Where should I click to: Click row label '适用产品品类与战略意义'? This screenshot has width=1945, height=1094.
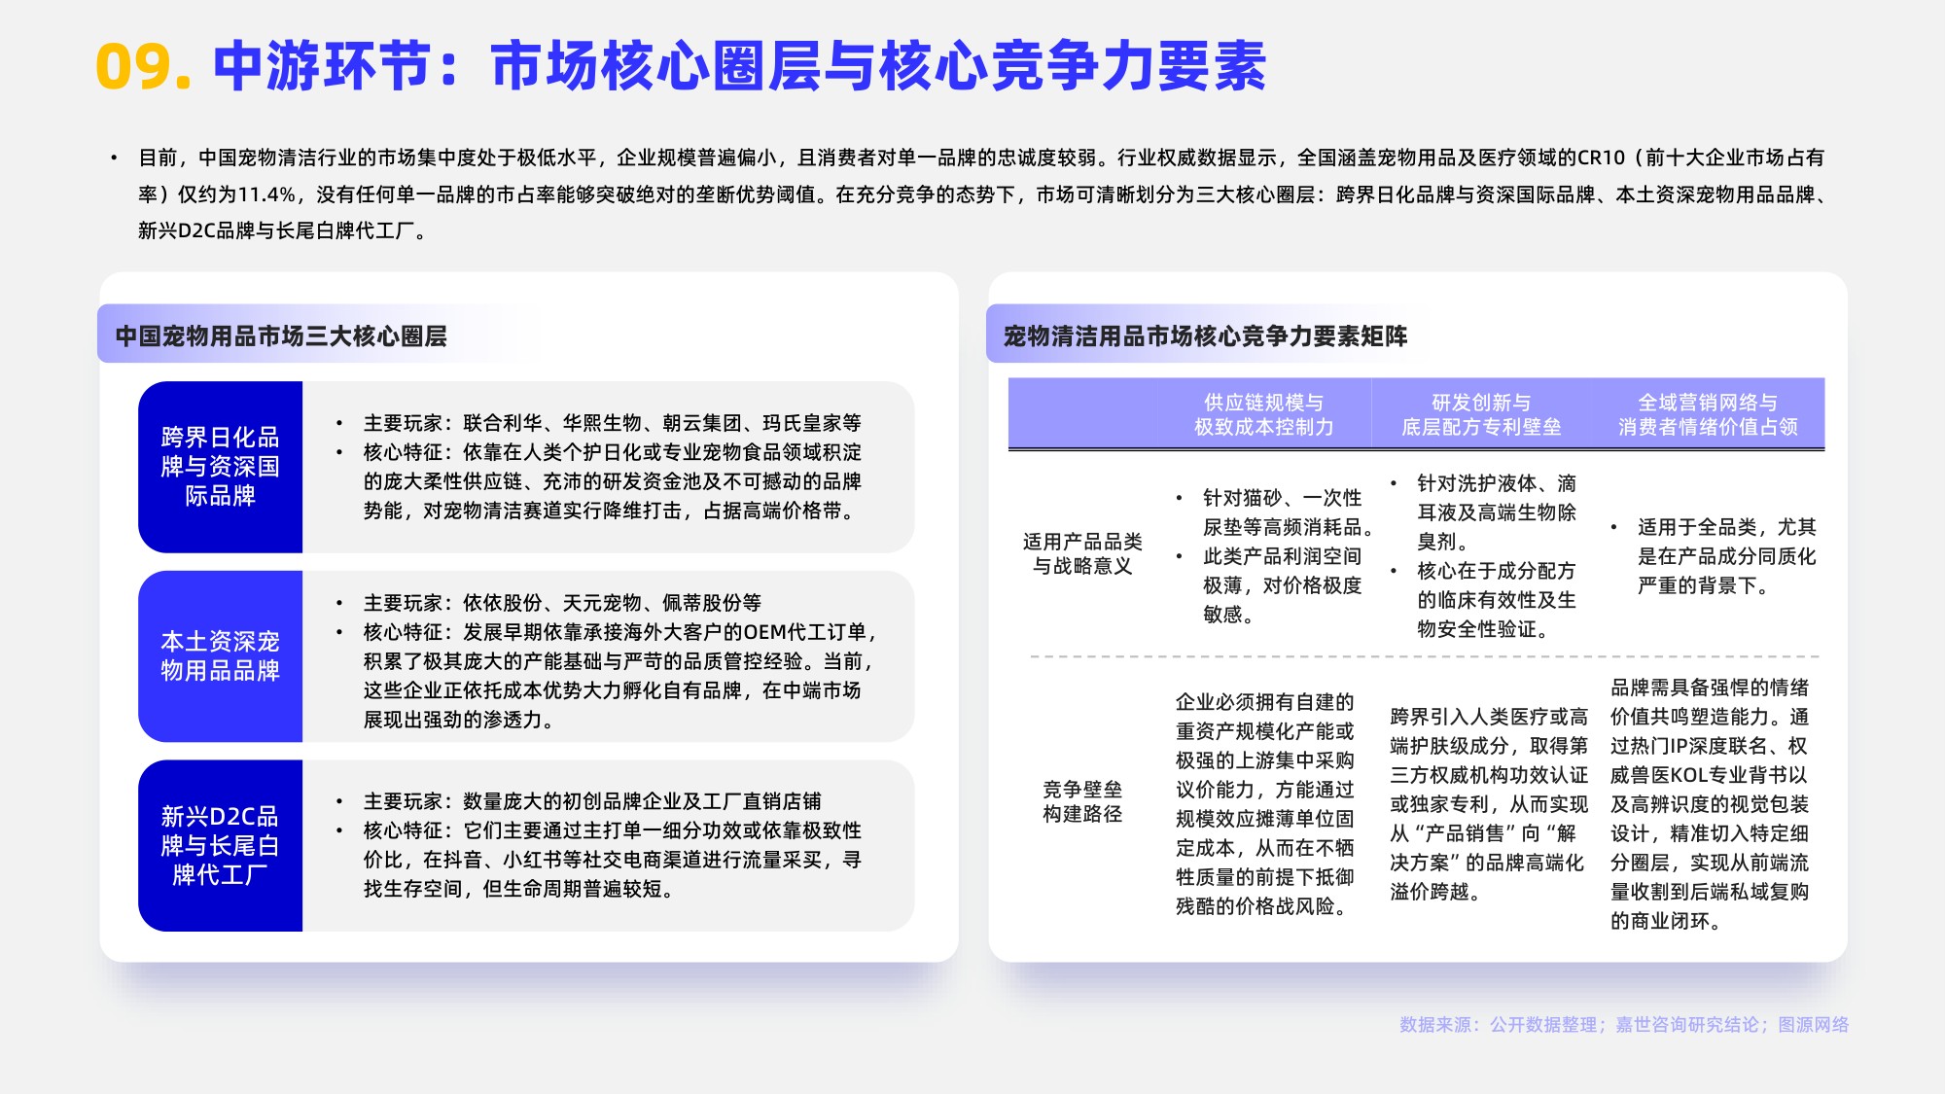(1082, 553)
